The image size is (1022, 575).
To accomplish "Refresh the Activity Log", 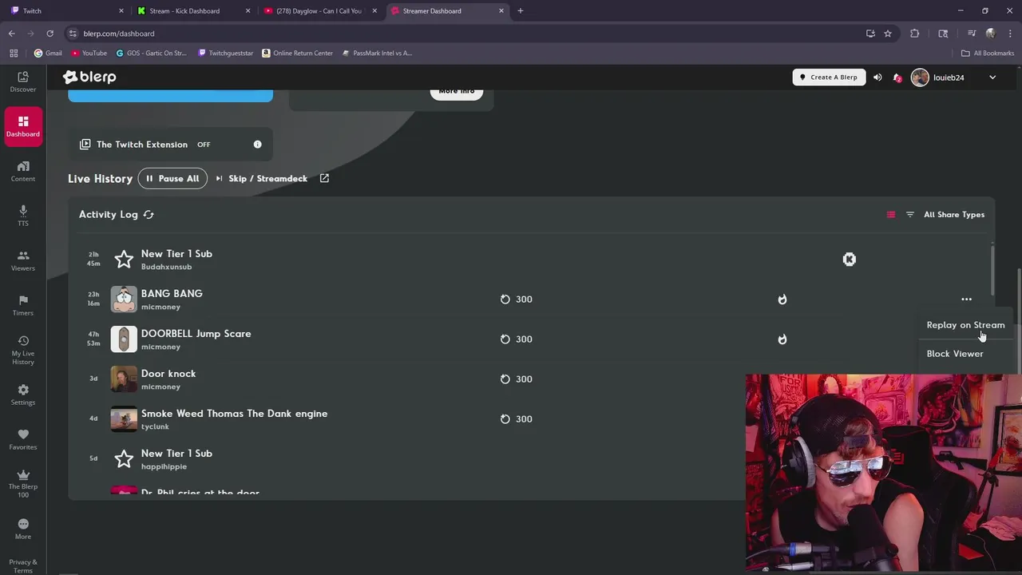I will tap(149, 214).
